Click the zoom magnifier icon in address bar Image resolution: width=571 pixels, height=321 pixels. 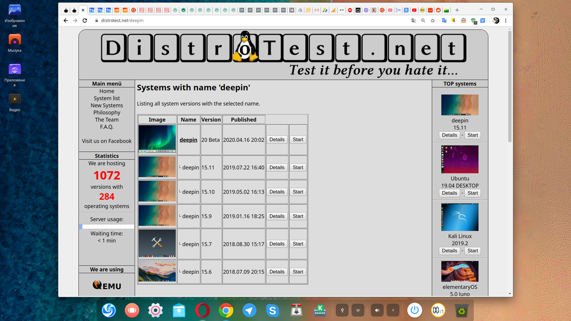[x=423, y=20]
